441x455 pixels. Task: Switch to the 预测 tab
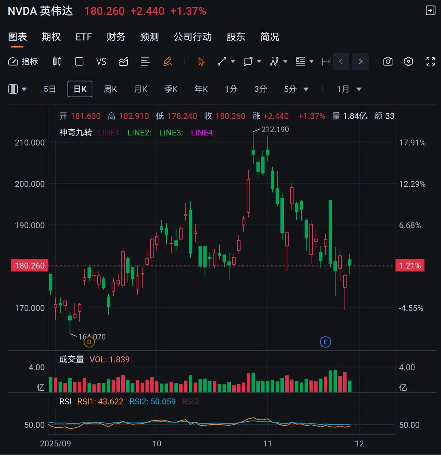click(x=149, y=37)
